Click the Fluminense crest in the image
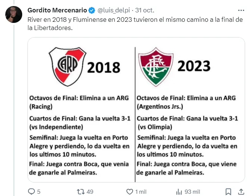The width and height of the screenshot is (247, 196). (156, 67)
